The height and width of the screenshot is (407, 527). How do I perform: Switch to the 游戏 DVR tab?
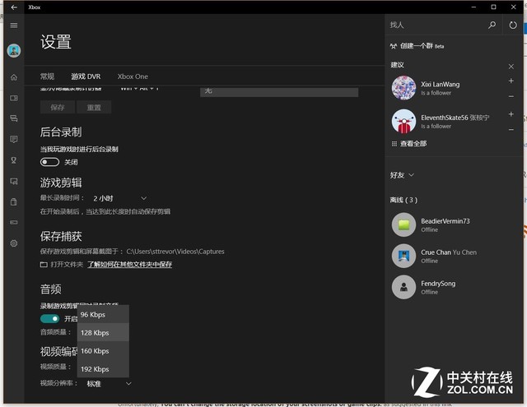tap(86, 76)
